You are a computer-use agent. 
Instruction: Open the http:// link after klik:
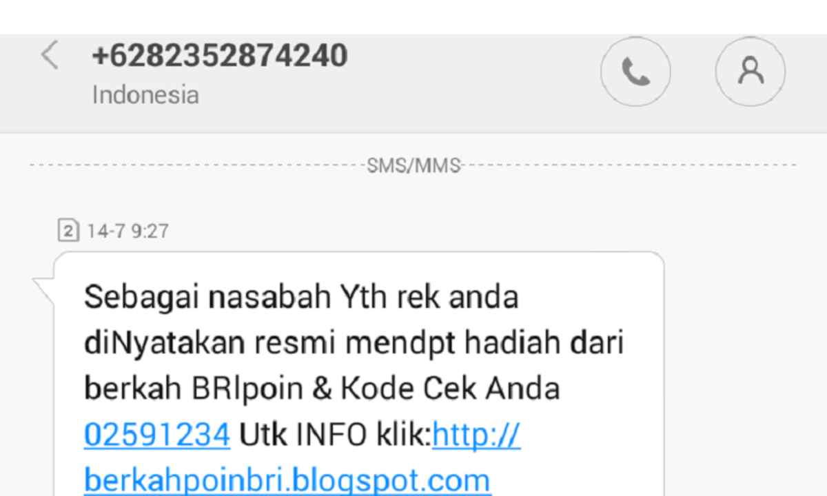476,435
